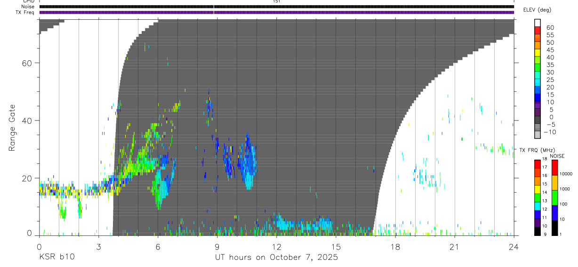Select the yellow segment in the ELEV color bar
This screenshot has width=578, height=267.
[x=538, y=53]
